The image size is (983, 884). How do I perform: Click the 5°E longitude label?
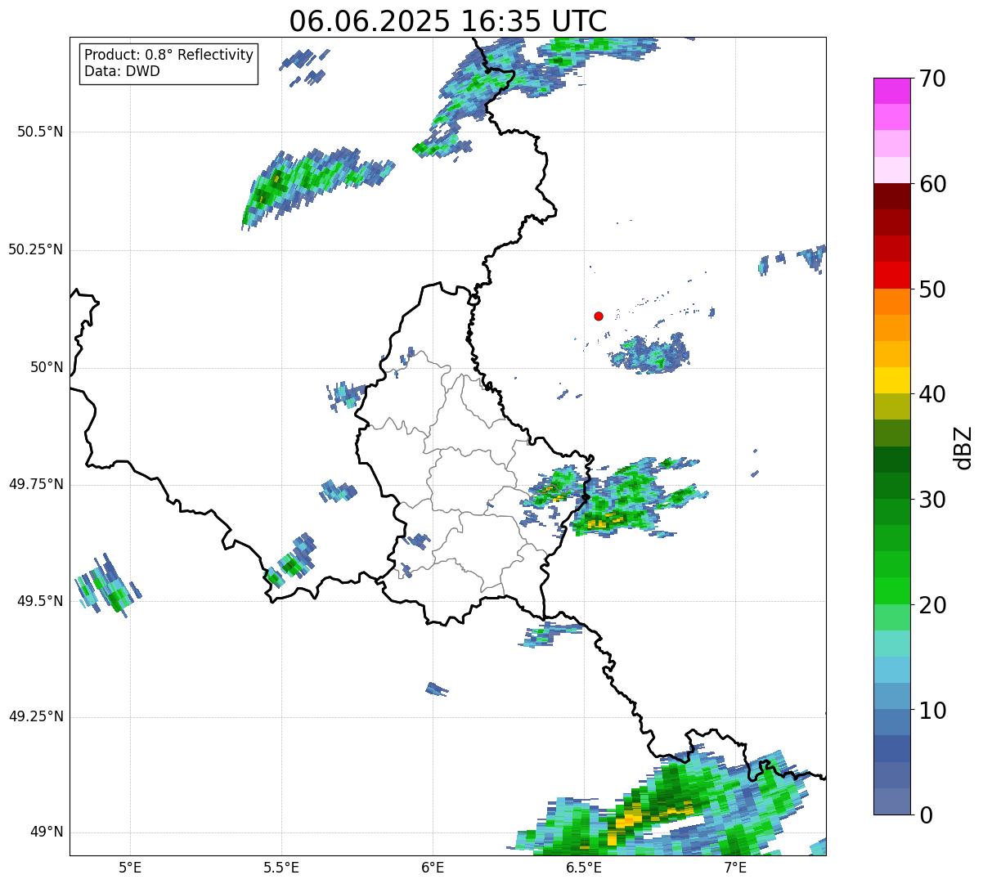pyautogui.click(x=130, y=867)
